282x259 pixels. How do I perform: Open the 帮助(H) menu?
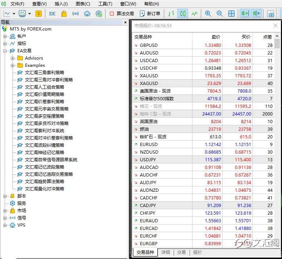(x=152, y=4)
